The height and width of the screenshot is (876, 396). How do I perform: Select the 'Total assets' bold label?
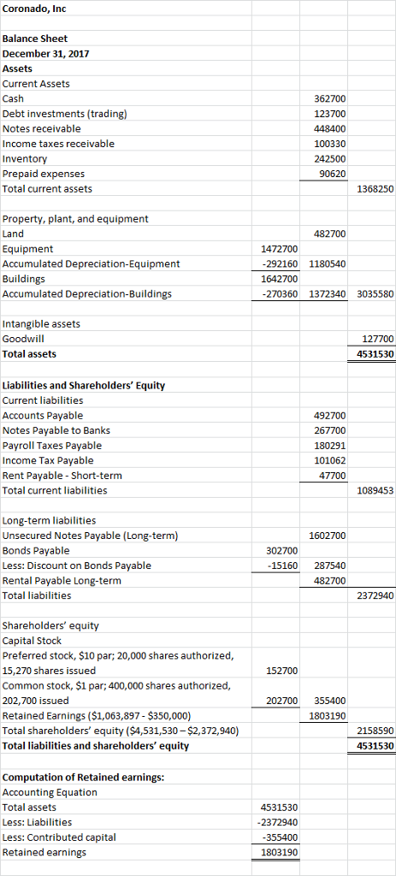point(30,354)
